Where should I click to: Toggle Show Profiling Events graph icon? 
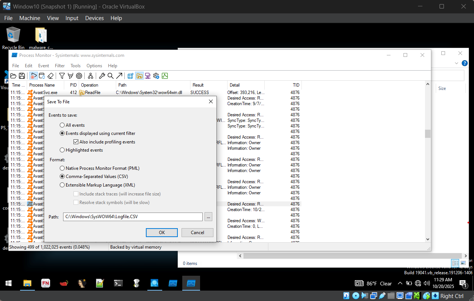click(x=165, y=76)
